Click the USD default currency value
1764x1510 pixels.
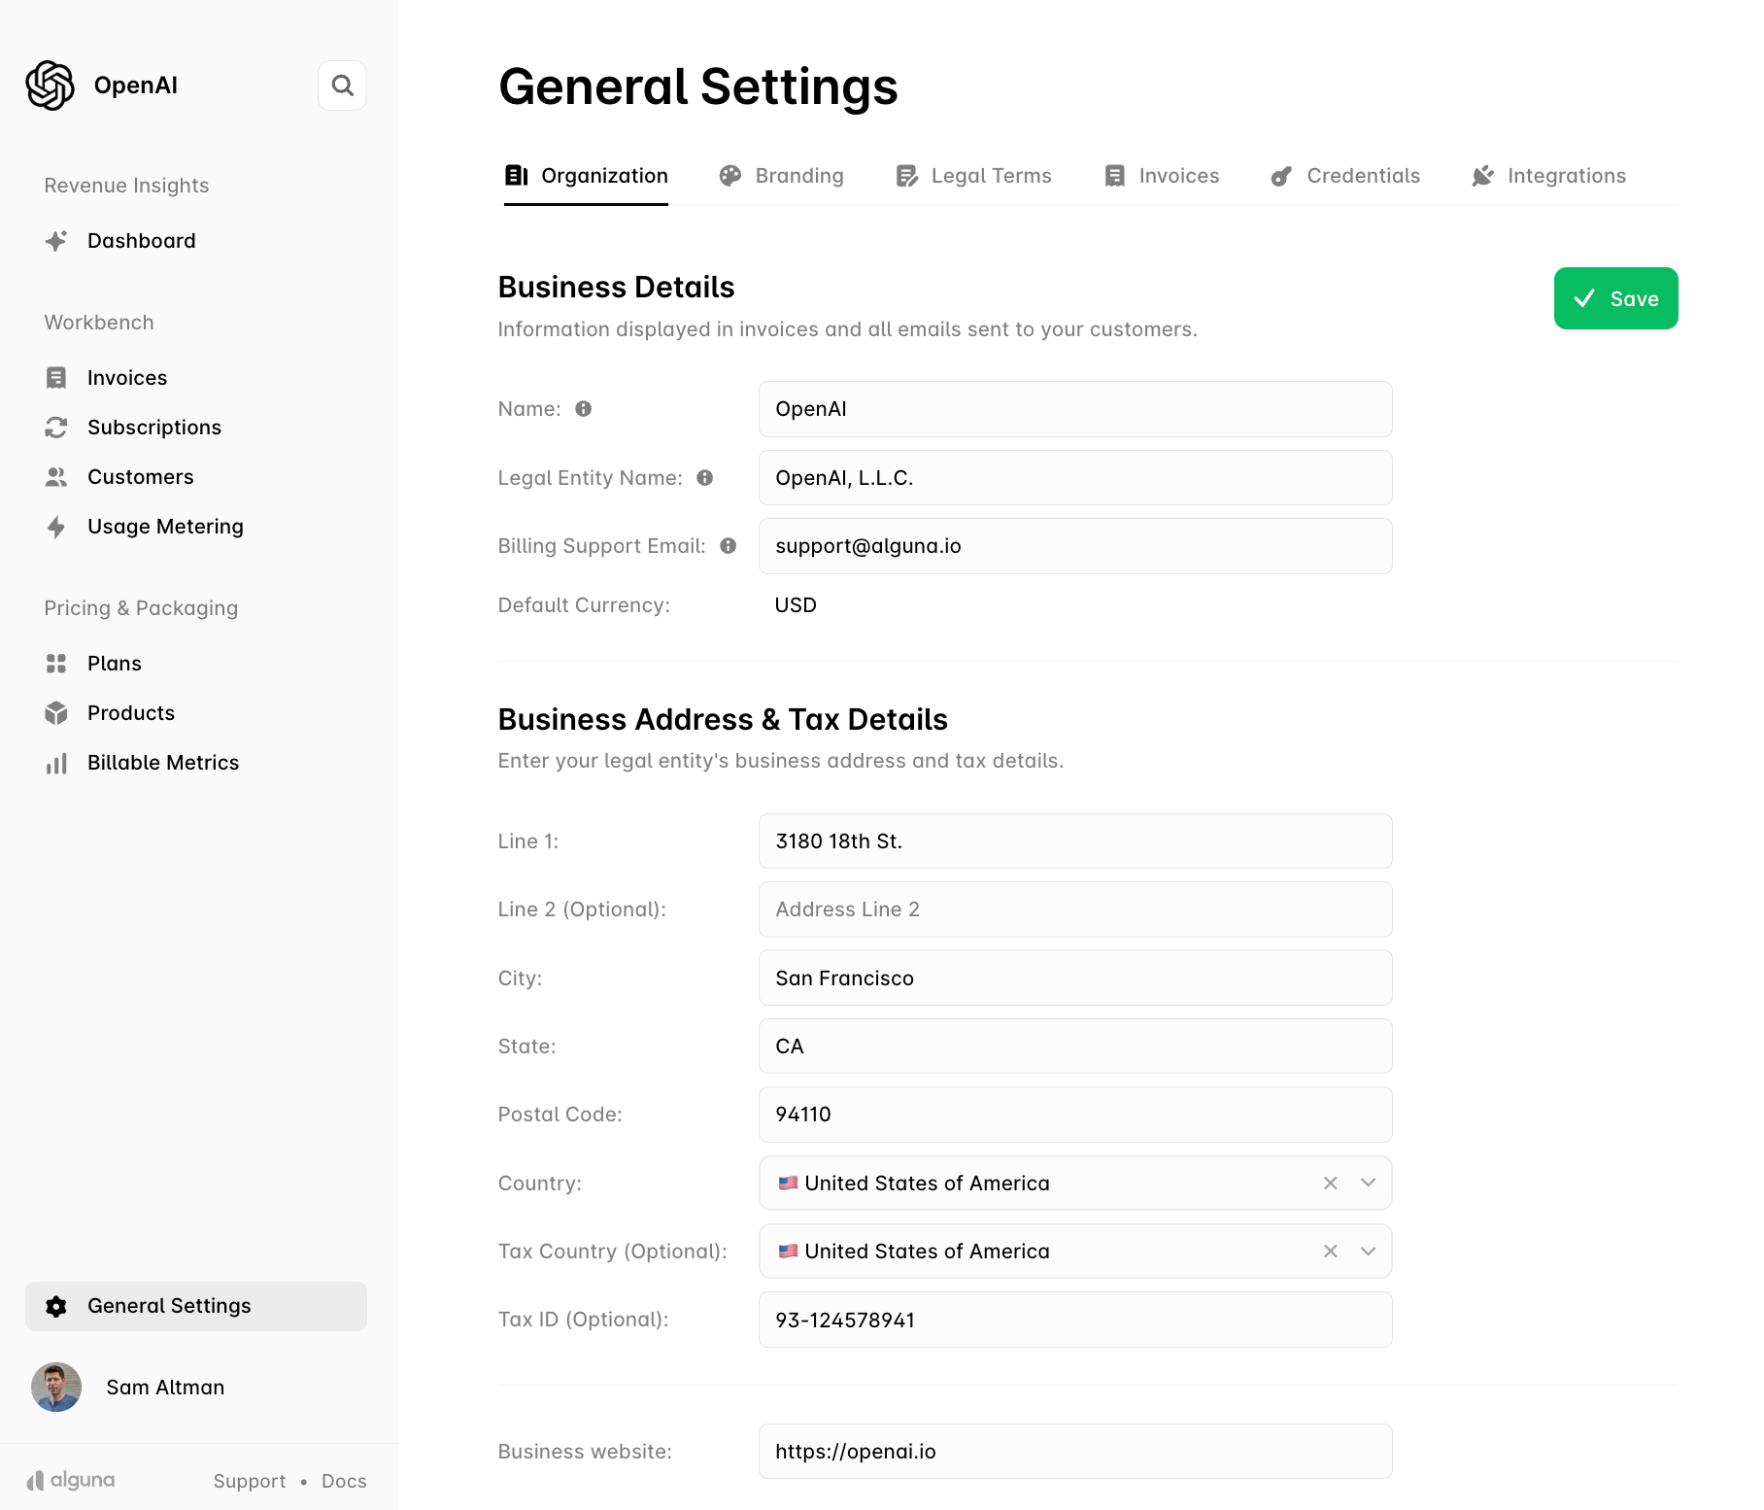tap(796, 605)
